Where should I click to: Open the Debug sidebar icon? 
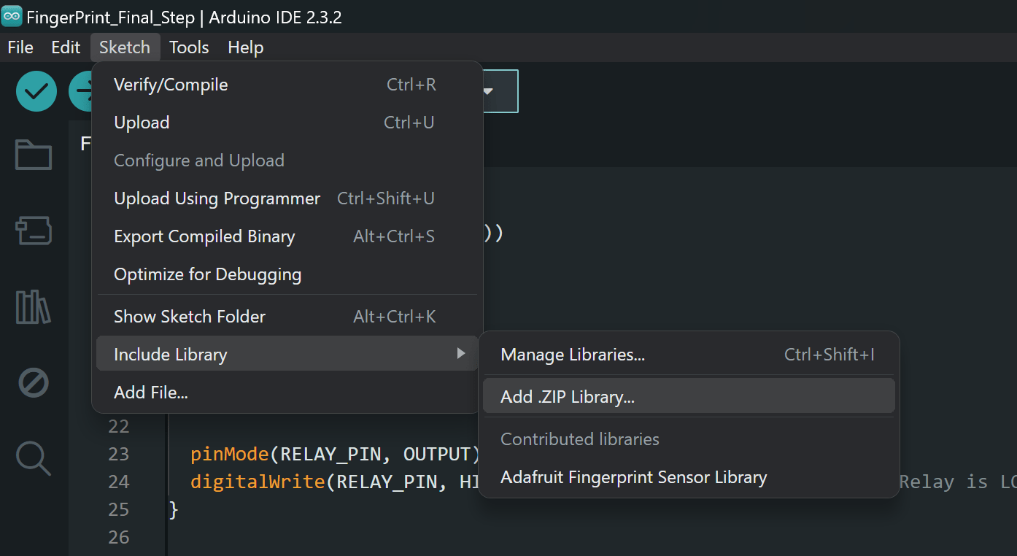34,382
